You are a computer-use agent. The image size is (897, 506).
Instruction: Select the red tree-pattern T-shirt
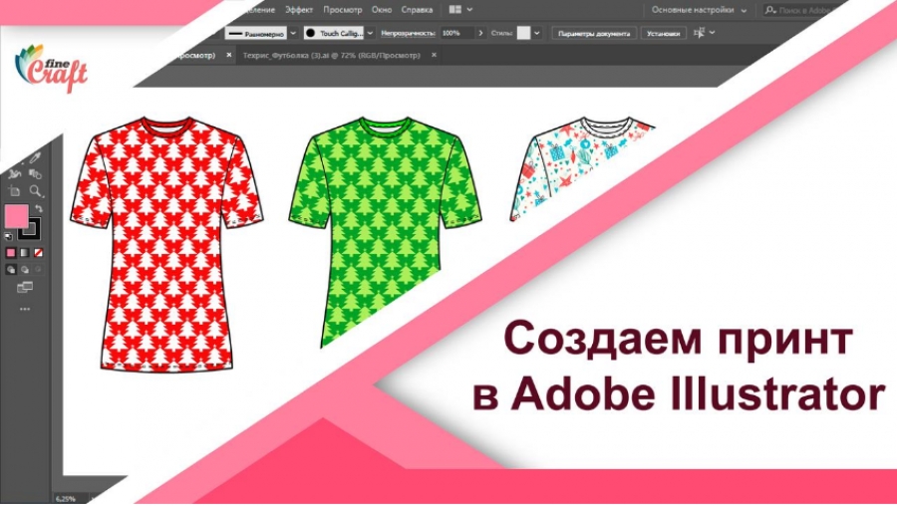point(165,245)
